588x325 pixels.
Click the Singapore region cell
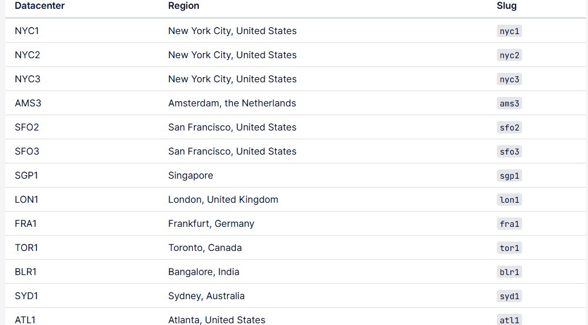[191, 176]
